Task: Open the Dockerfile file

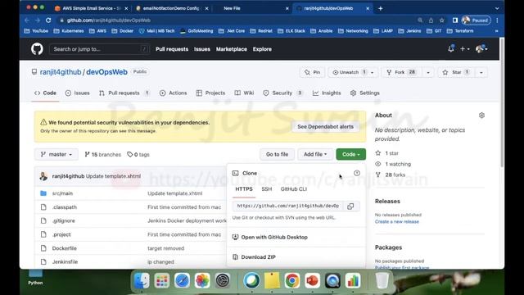Action: pos(65,248)
